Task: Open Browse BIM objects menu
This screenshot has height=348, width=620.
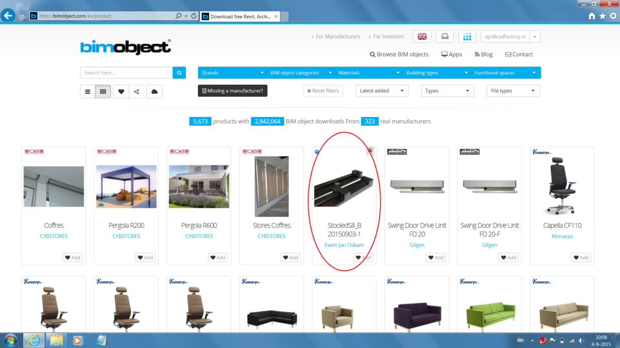Action: tap(399, 54)
